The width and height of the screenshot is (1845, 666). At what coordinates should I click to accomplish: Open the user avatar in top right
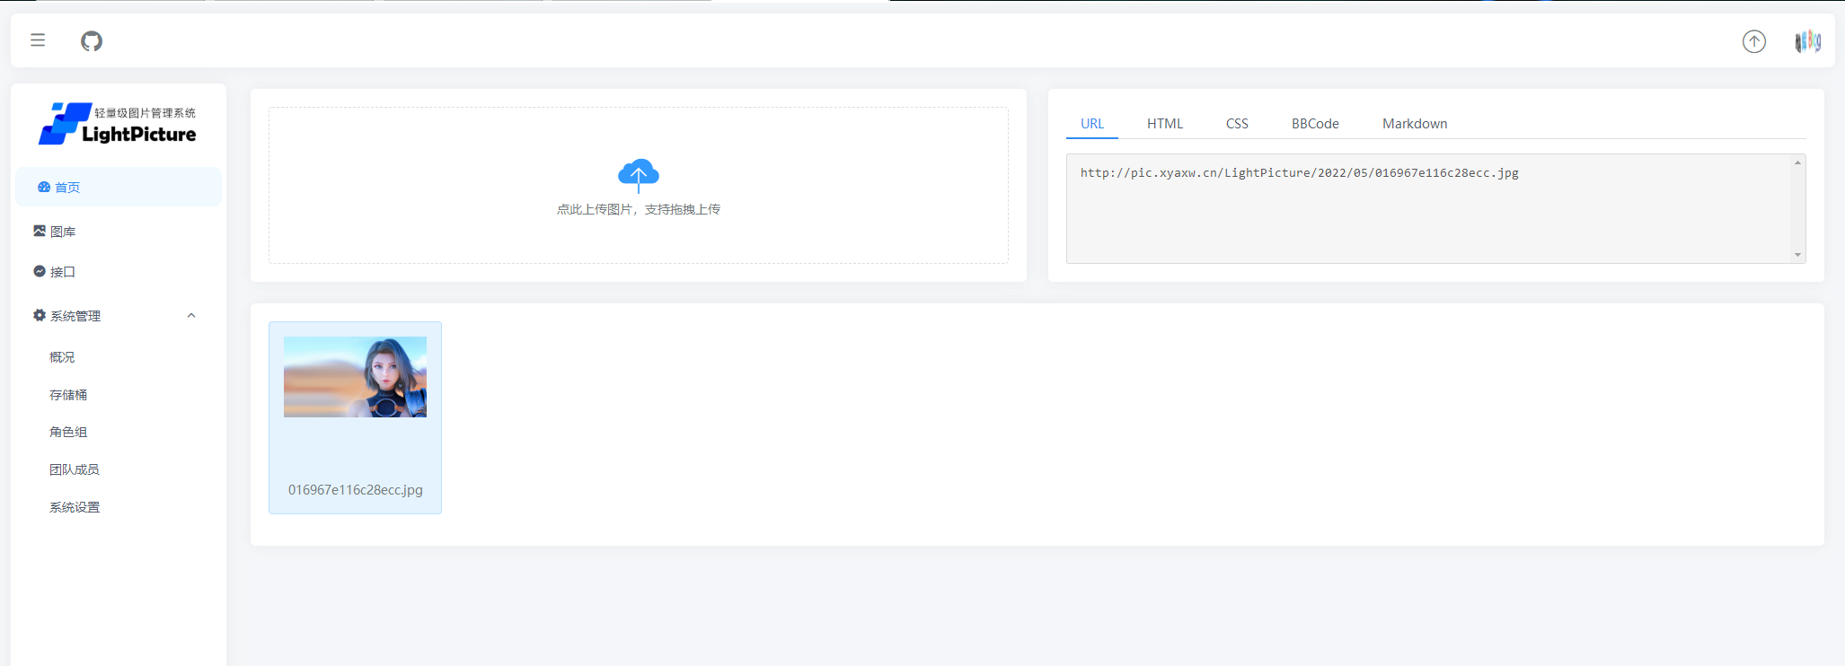[x=1807, y=41]
